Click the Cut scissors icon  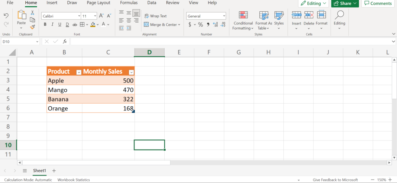pyautogui.click(x=33, y=13)
